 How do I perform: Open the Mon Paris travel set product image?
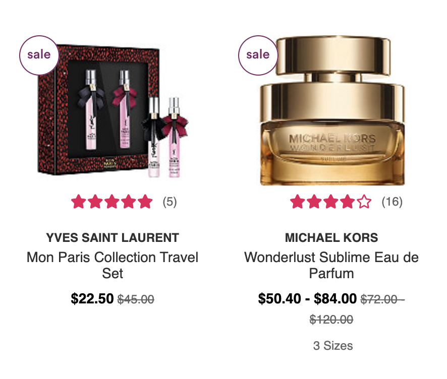113,111
